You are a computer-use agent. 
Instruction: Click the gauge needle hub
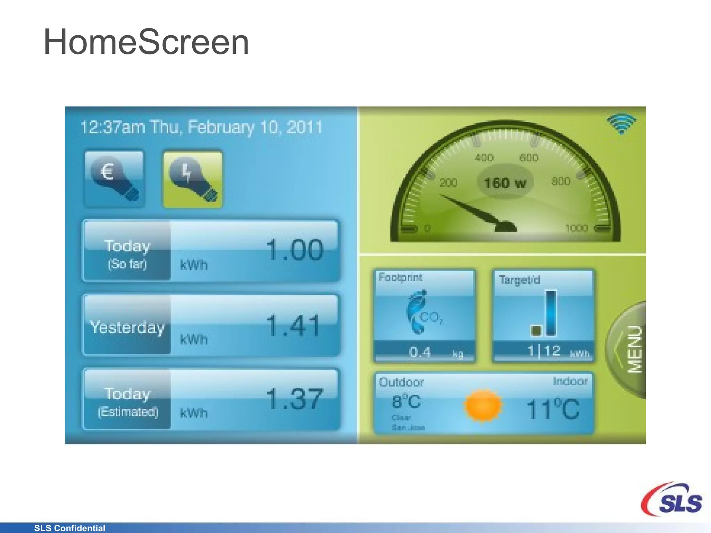pyautogui.click(x=506, y=227)
